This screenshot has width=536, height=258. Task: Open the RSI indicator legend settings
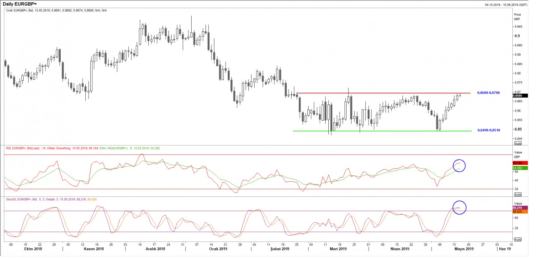[x=67, y=147]
